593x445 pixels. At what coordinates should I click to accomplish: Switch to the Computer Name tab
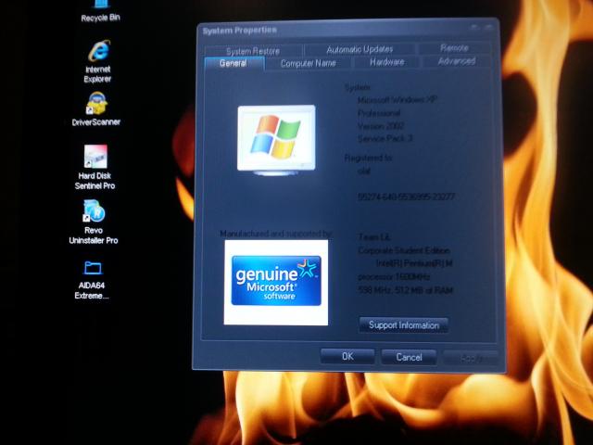pyautogui.click(x=308, y=63)
